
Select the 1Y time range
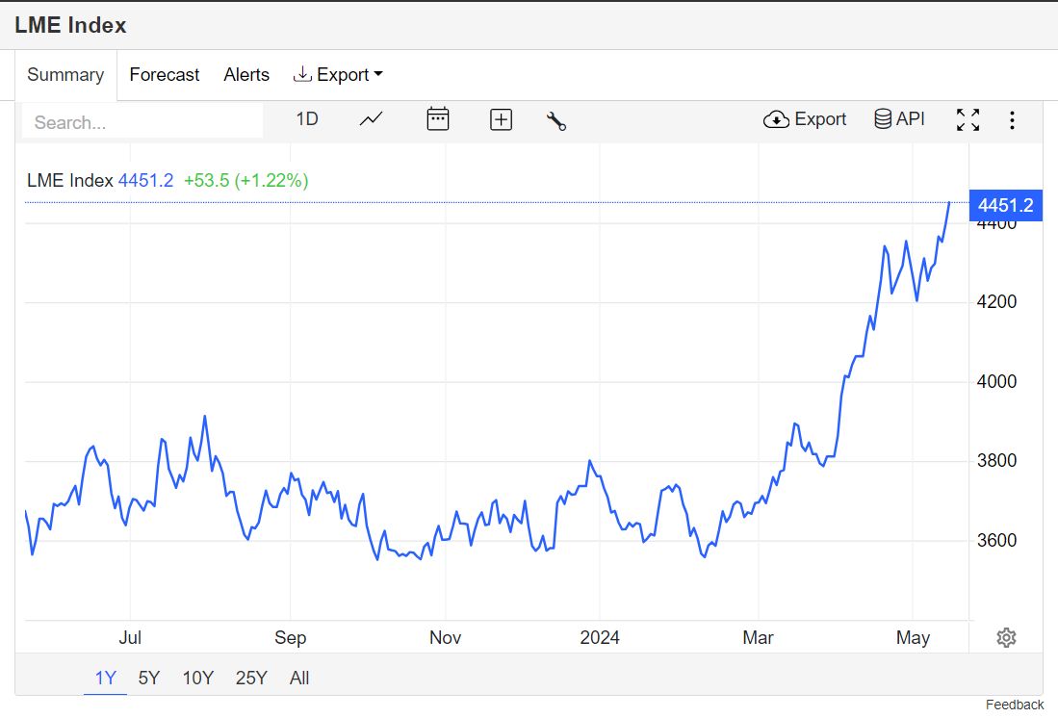coord(105,678)
